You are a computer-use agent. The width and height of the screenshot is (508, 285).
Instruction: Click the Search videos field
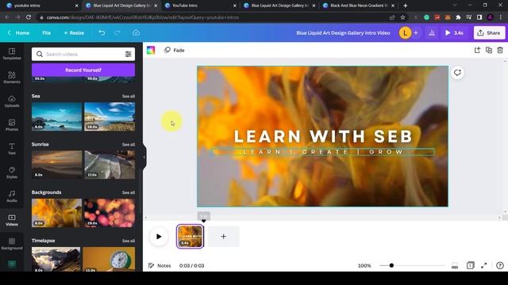[83, 54]
